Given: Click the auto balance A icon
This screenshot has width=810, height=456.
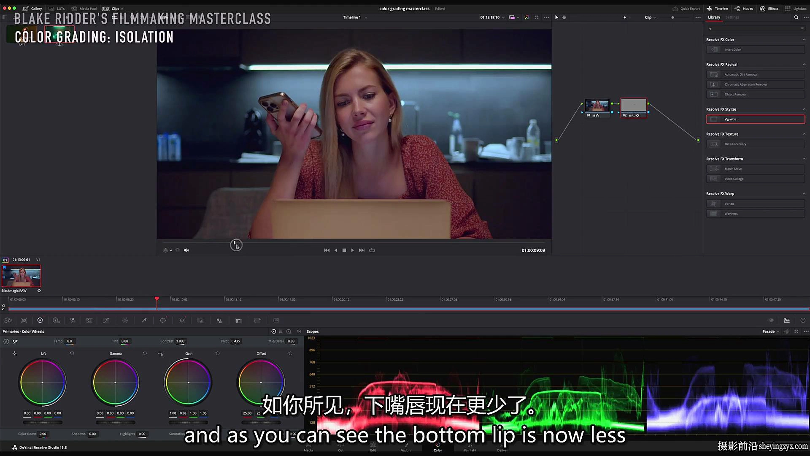Looking at the screenshot, I should pos(6,341).
